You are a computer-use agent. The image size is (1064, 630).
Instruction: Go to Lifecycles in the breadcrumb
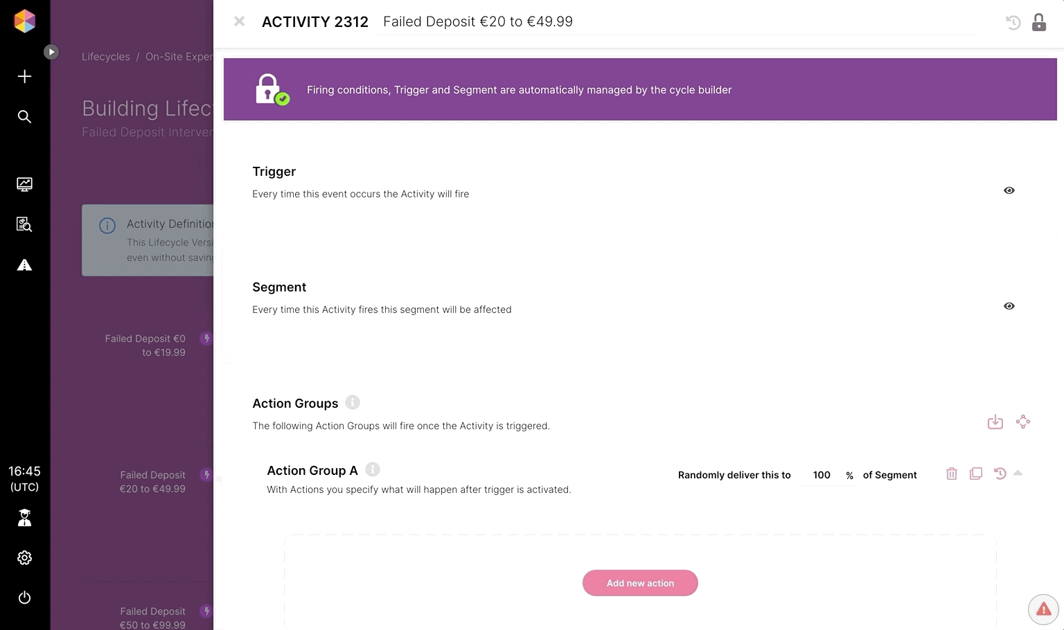(105, 57)
